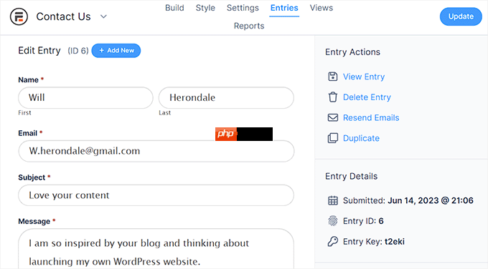
Task: Click the Delete Entry trash icon
Action: tap(333, 97)
